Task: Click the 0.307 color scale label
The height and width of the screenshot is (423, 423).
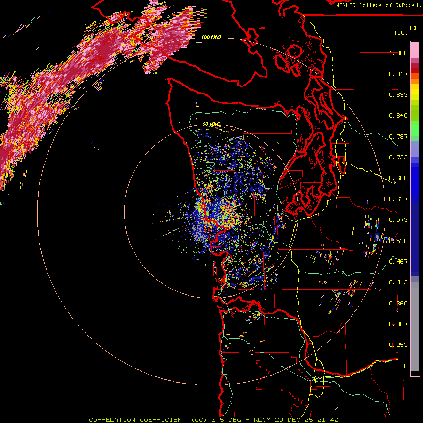Action: point(398,324)
